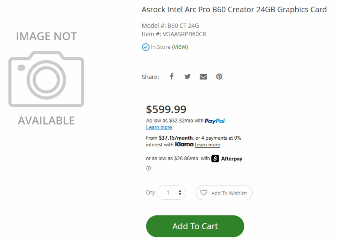Click the In Store checkmark icon

145,47
